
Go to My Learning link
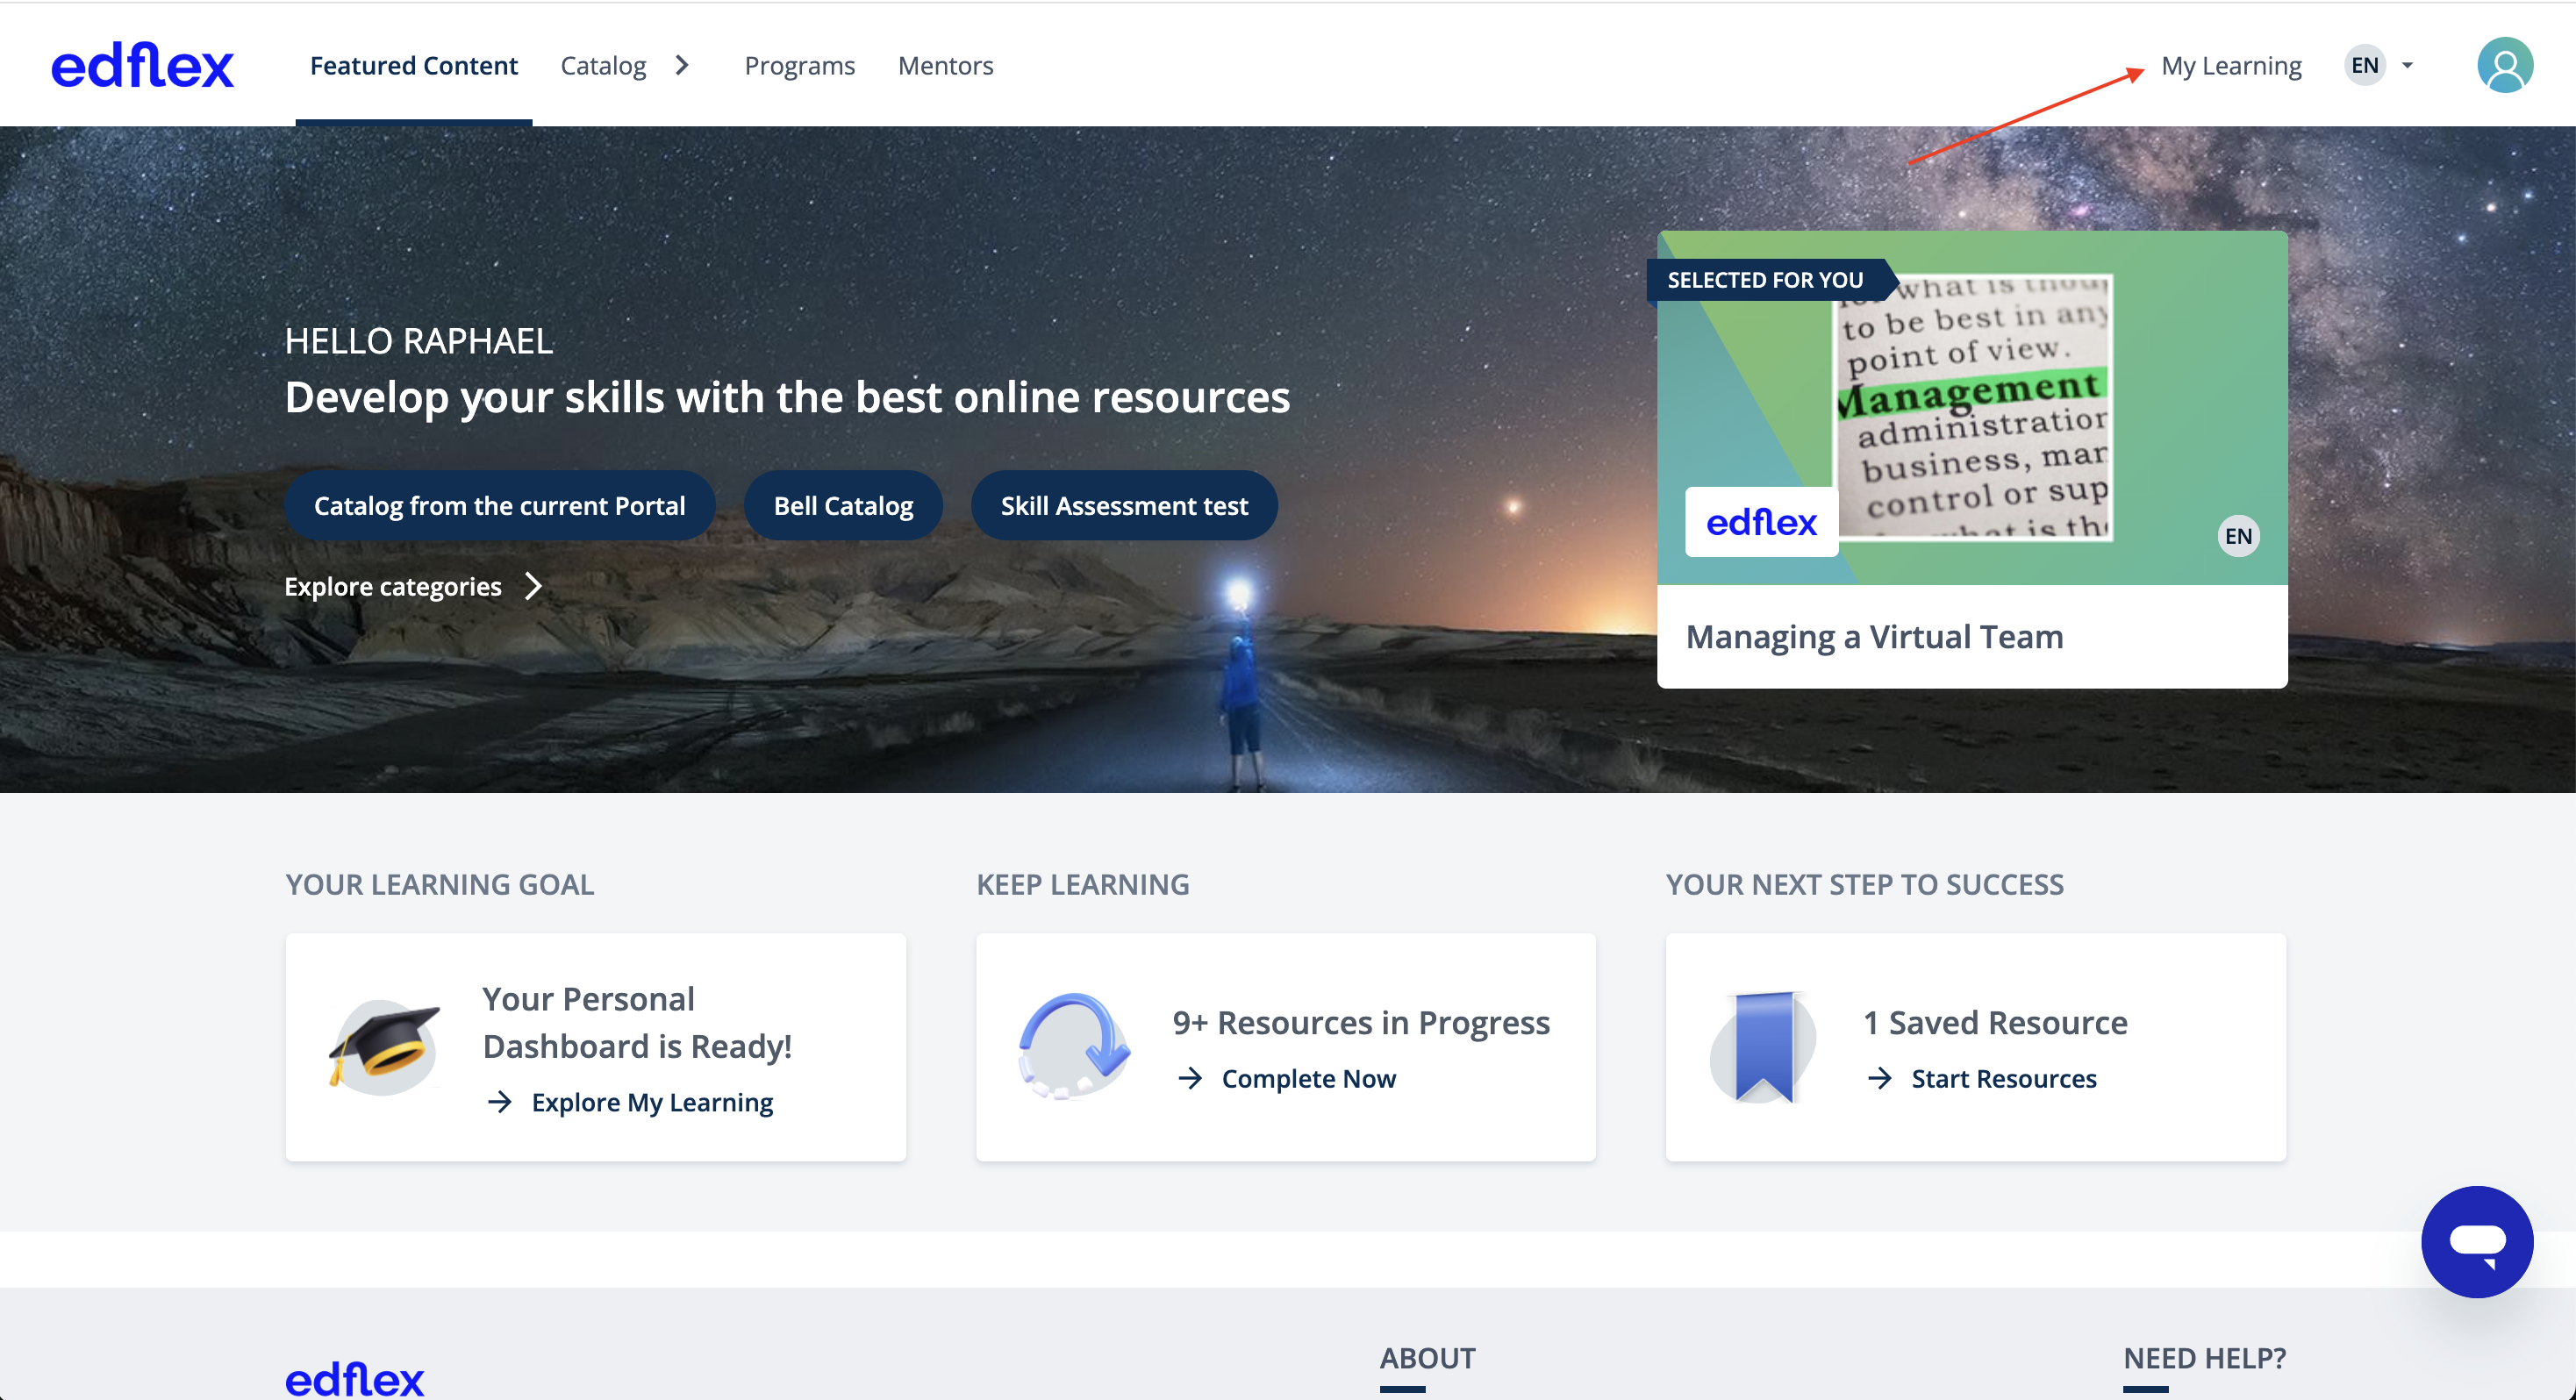(x=2231, y=65)
